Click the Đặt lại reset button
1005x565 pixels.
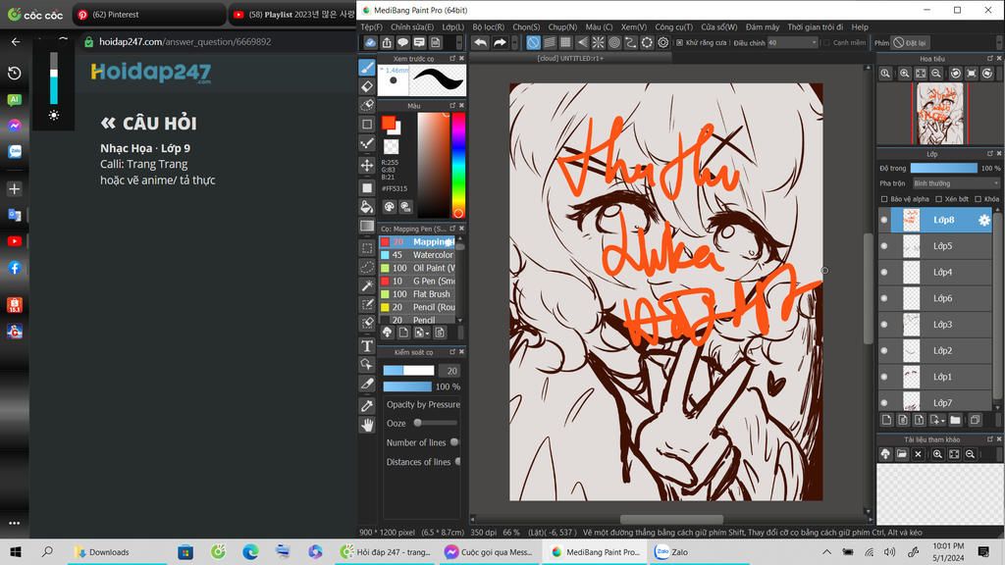(910, 43)
